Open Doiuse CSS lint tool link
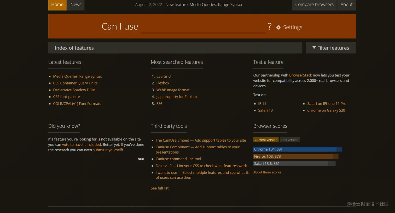 [x=201, y=166]
